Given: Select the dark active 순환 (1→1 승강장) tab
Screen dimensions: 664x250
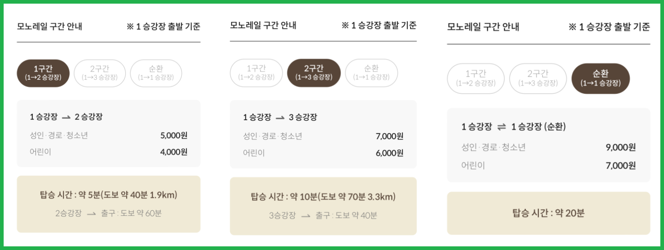Looking at the screenshot, I should tap(601, 78).
